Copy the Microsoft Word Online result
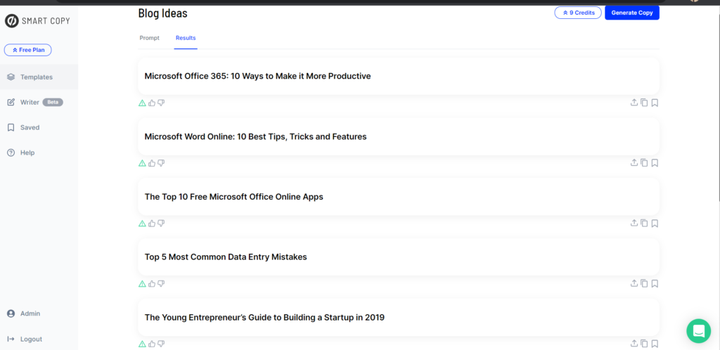The image size is (720, 350). [x=644, y=163]
